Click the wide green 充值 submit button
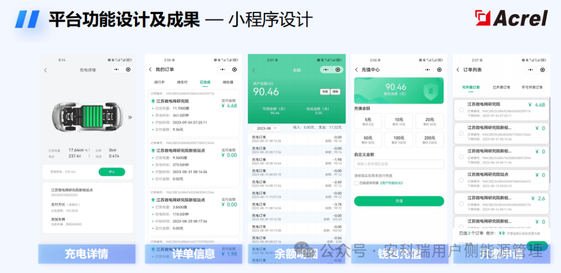 click(x=399, y=201)
